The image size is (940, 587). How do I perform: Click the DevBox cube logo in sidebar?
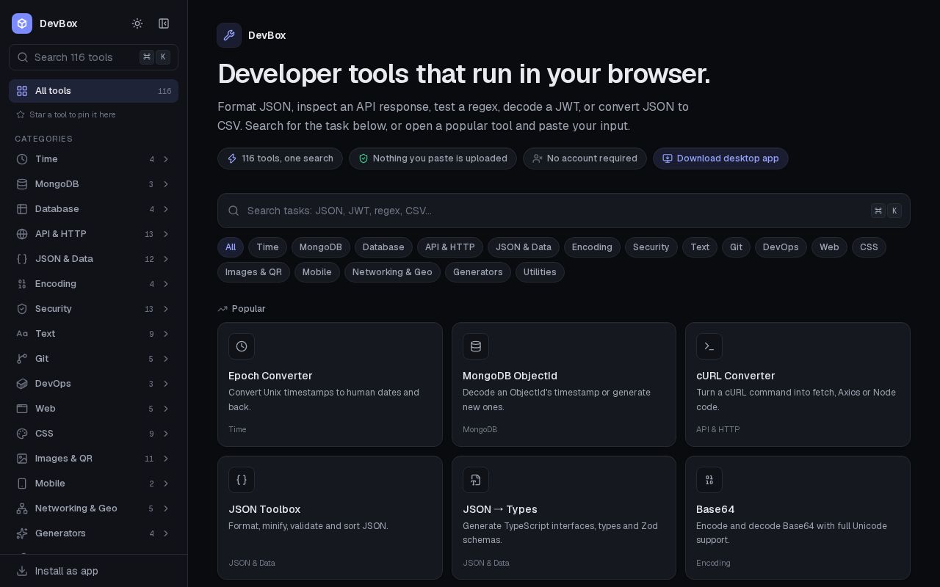[x=22, y=23]
